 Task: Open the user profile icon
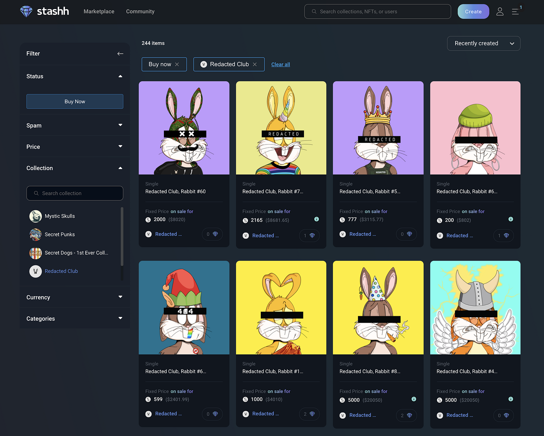click(500, 12)
